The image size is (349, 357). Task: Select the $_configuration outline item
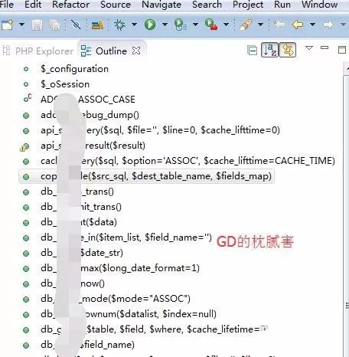point(74,69)
